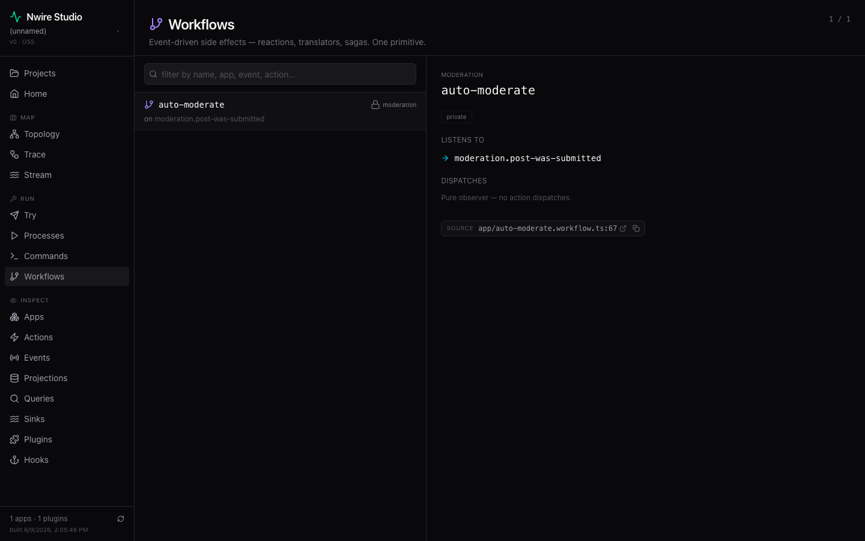865x541 pixels.
Task: Go to Home via the house icon
Action: click(14, 94)
